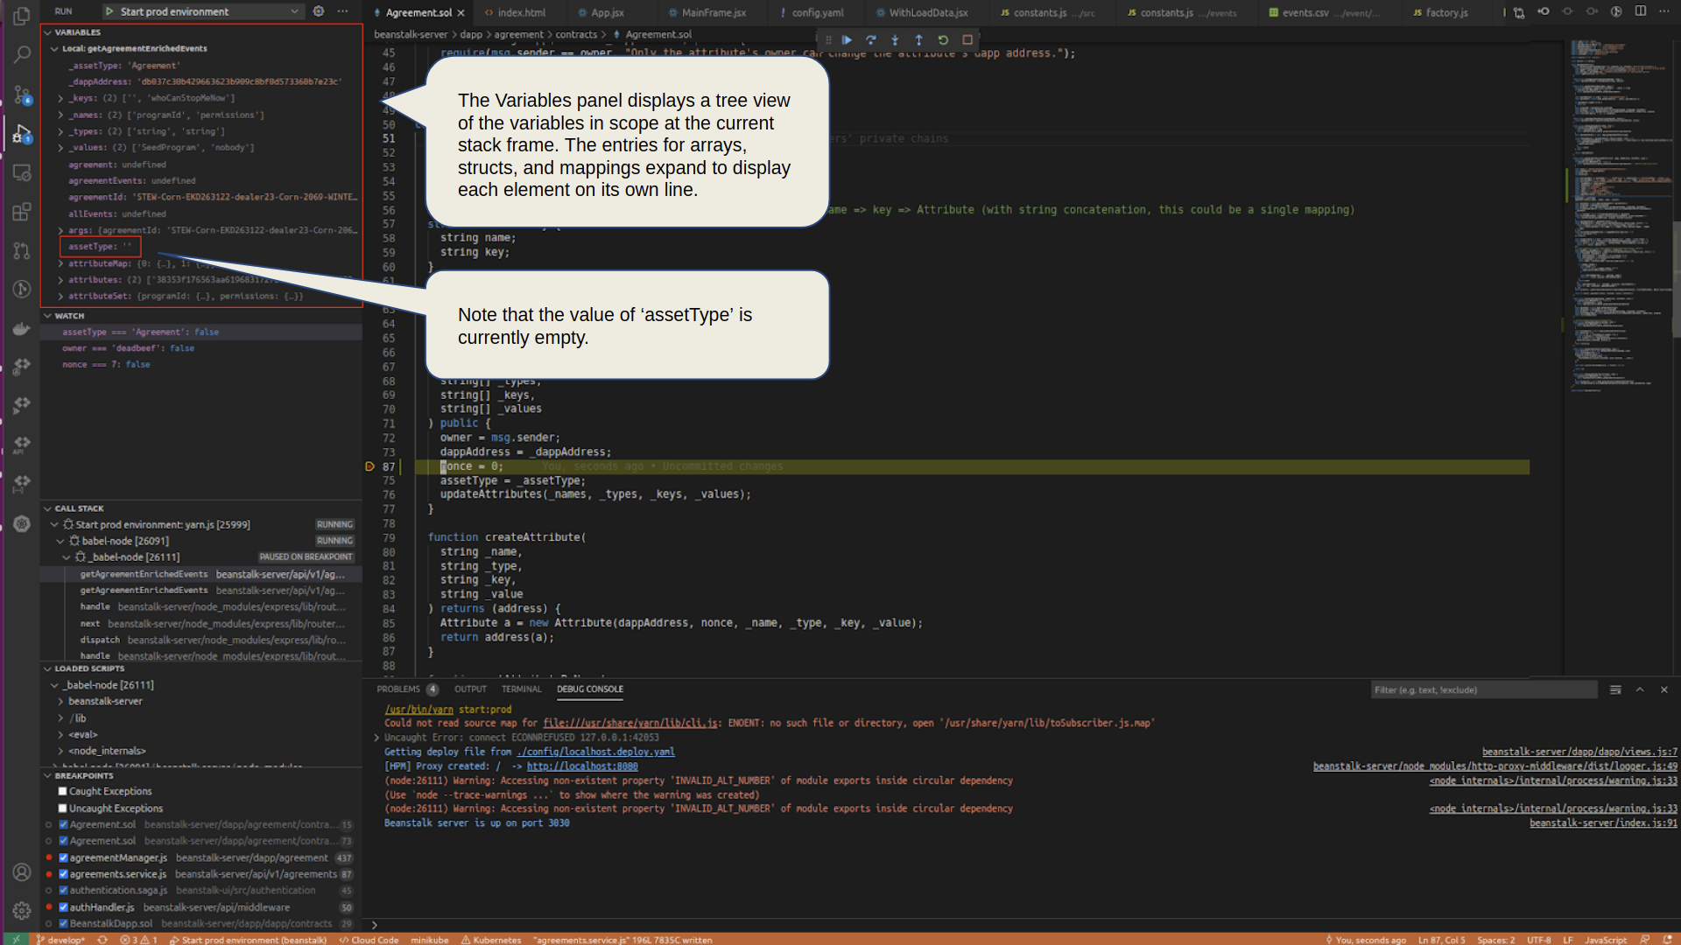
Task: Enable the Uncaught Exceptions breakpoint
Action: point(63,808)
